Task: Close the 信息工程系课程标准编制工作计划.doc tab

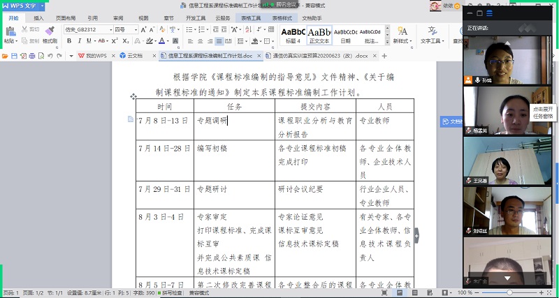Action: click(259, 56)
